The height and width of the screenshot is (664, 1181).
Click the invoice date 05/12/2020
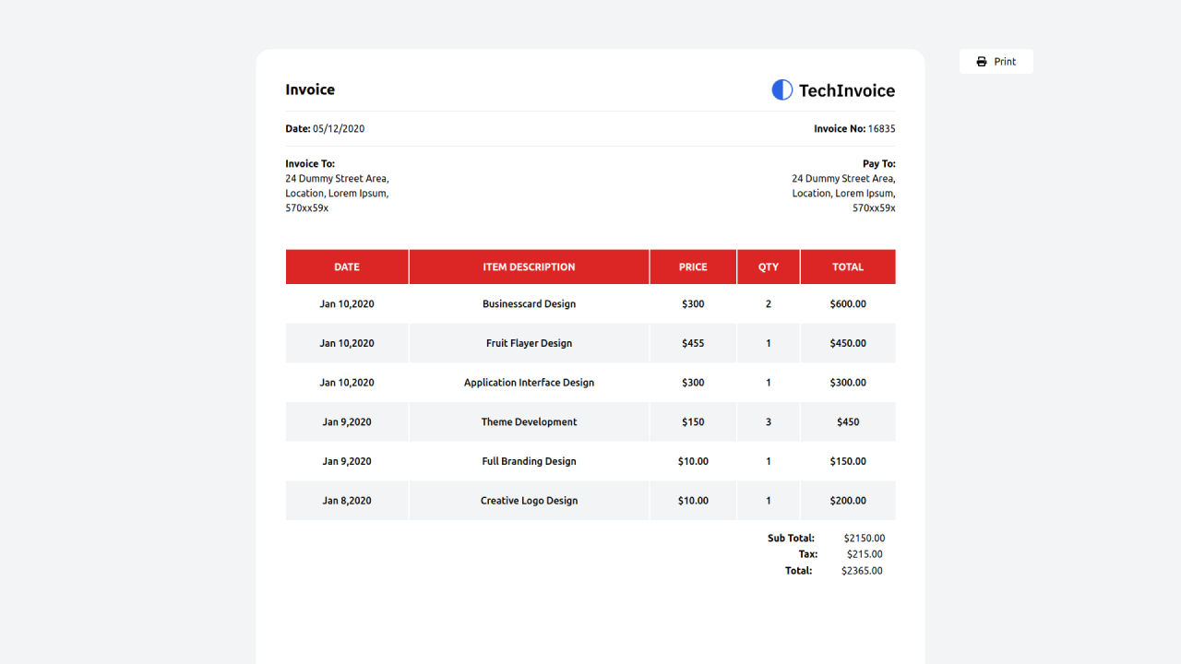339,129
